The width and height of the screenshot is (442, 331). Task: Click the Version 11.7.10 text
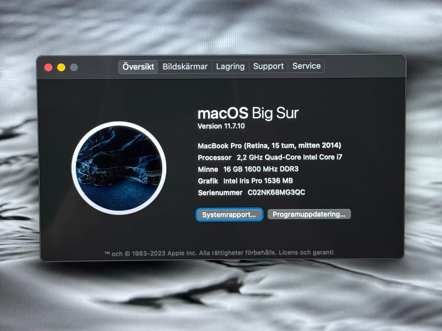221,126
